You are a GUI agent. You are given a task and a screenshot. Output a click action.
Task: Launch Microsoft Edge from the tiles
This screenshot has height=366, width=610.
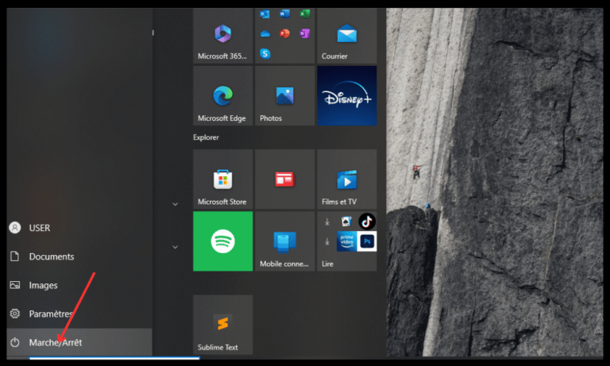[x=223, y=96]
